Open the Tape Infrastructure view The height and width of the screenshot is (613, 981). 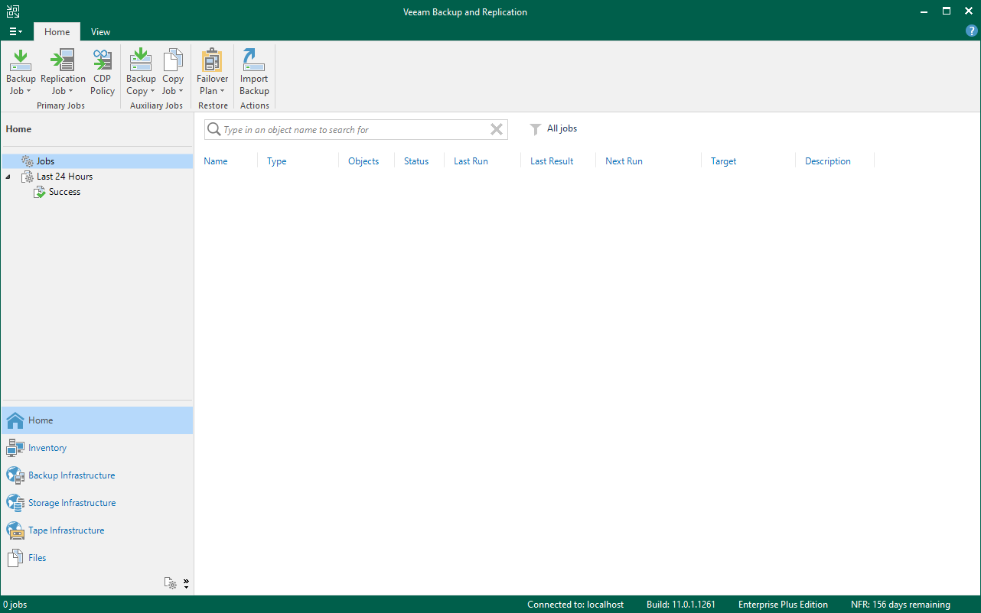[66, 530]
